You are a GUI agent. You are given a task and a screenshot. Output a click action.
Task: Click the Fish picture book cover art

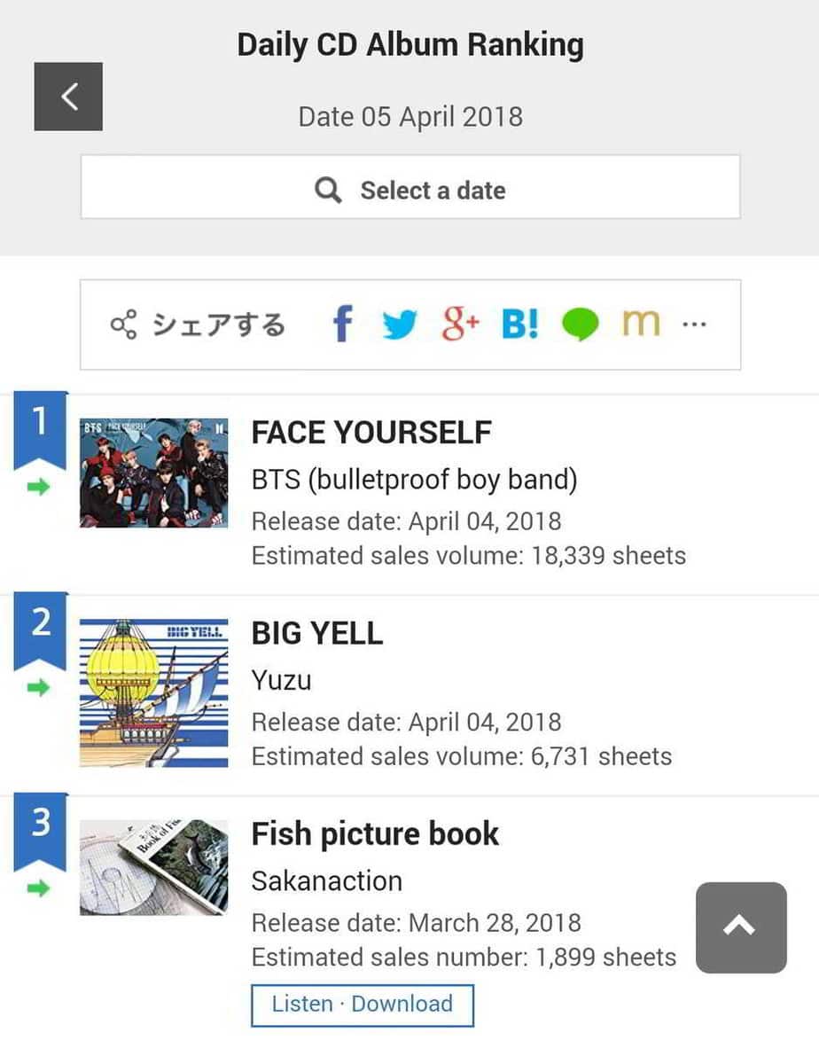click(153, 866)
